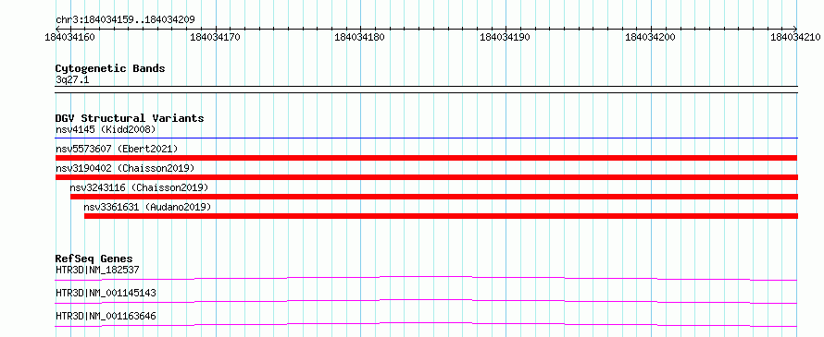Click the chr3:184034159..184034209 region label
The height and width of the screenshot is (337, 824).
pyautogui.click(x=125, y=20)
